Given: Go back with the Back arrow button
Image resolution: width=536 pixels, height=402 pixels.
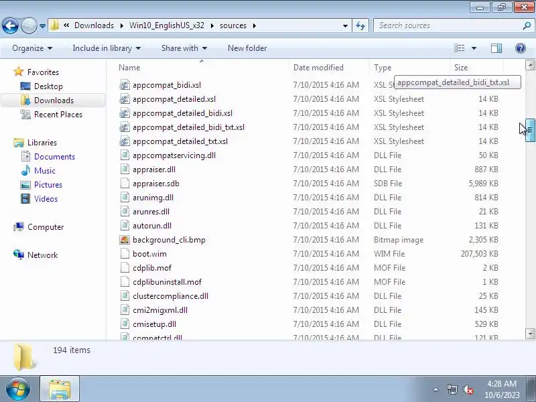Looking at the screenshot, I should click(10, 25).
